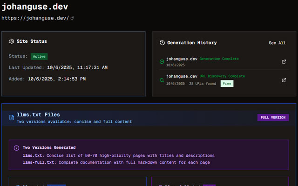Viewport: 298px width, 186px height.
Task: Open the https://johanguse.dev/ link
Action: [x=35, y=18]
